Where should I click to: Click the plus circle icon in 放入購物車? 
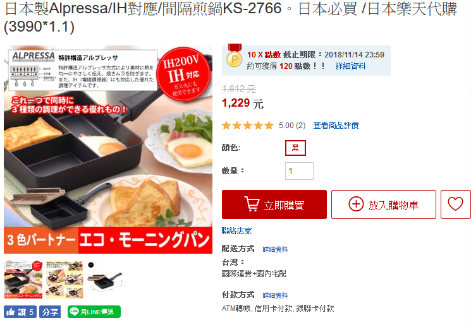[356, 204]
